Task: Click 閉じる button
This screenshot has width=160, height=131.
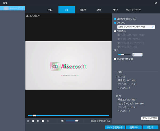Action: point(150,128)
